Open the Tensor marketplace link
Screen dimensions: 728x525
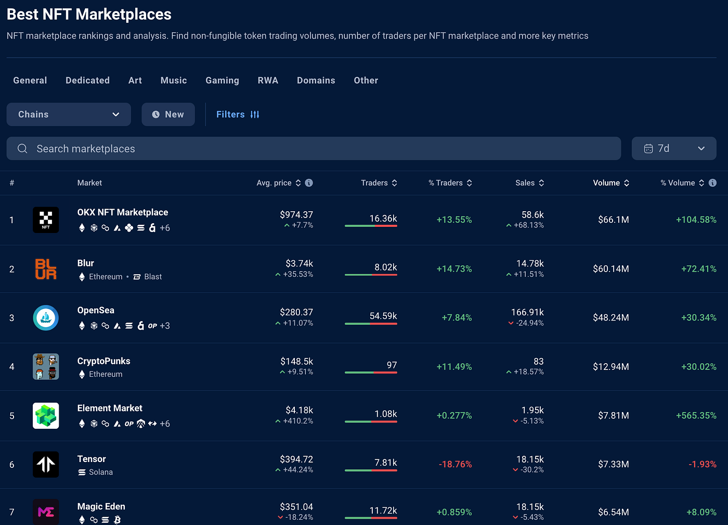point(92,459)
